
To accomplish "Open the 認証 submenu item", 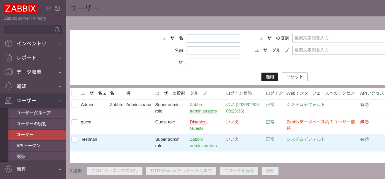I will [x=37, y=157].
